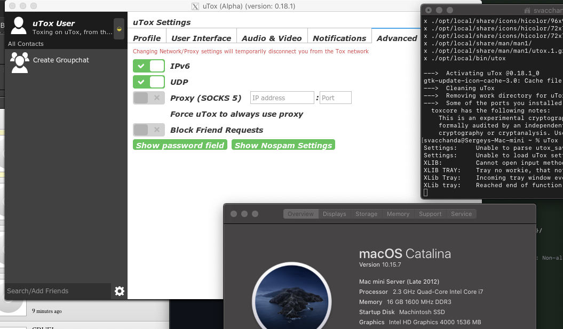Toggle the IPv6 switch off
The height and width of the screenshot is (329, 563).
click(x=149, y=66)
